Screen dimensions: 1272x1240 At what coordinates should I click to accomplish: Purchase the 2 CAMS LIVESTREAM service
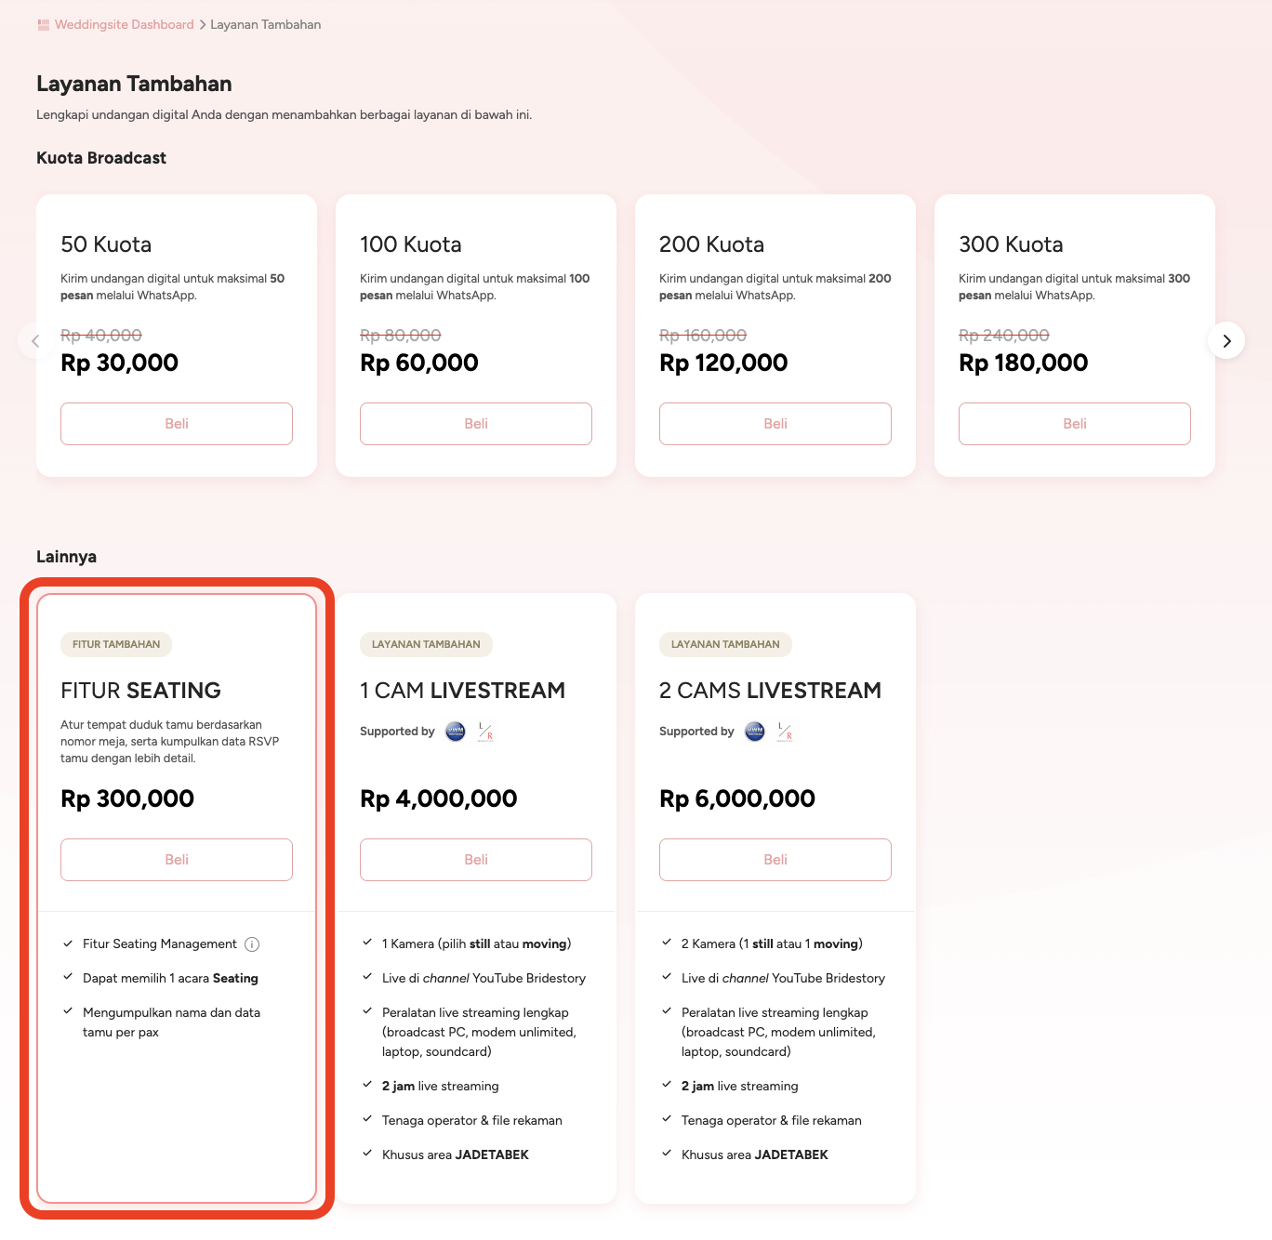click(x=775, y=860)
